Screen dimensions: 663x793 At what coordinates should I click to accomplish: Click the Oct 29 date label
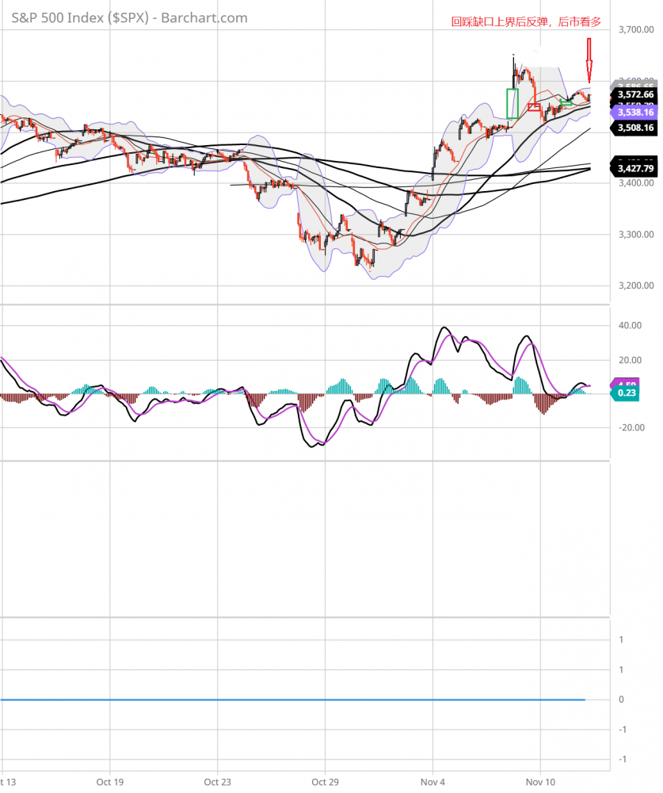325,780
